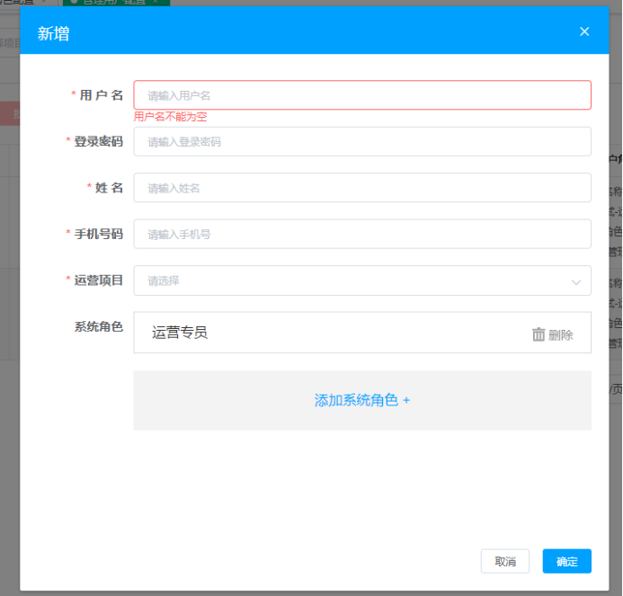Add a role via 添加系统角色 +
The image size is (623, 596).
click(361, 400)
